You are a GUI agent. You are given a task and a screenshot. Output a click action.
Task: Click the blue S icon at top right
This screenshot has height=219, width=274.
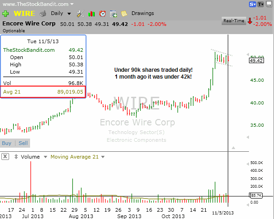[x=252, y=4]
